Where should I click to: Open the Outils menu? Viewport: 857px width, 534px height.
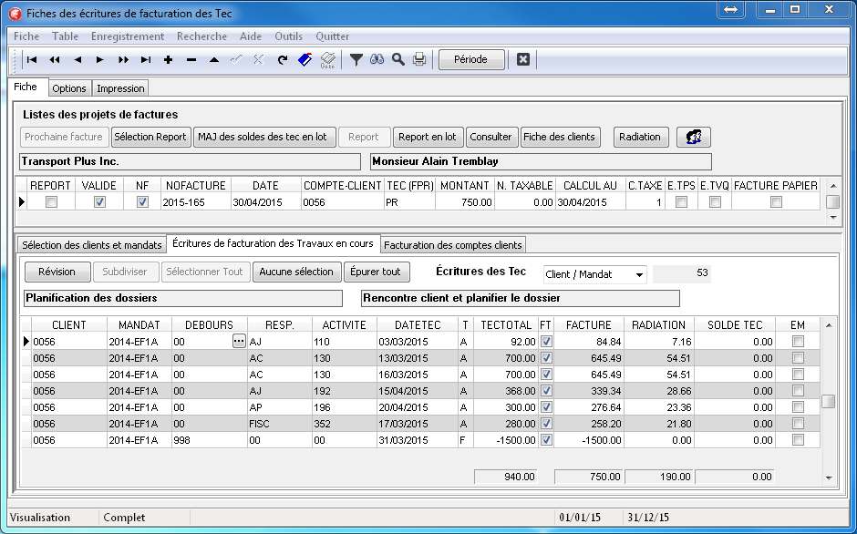coord(289,36)
